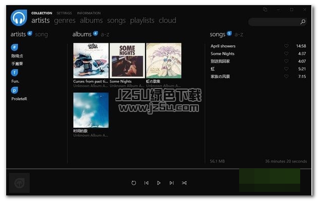
Task: Skip to previous track
Action: click(146, 183)
